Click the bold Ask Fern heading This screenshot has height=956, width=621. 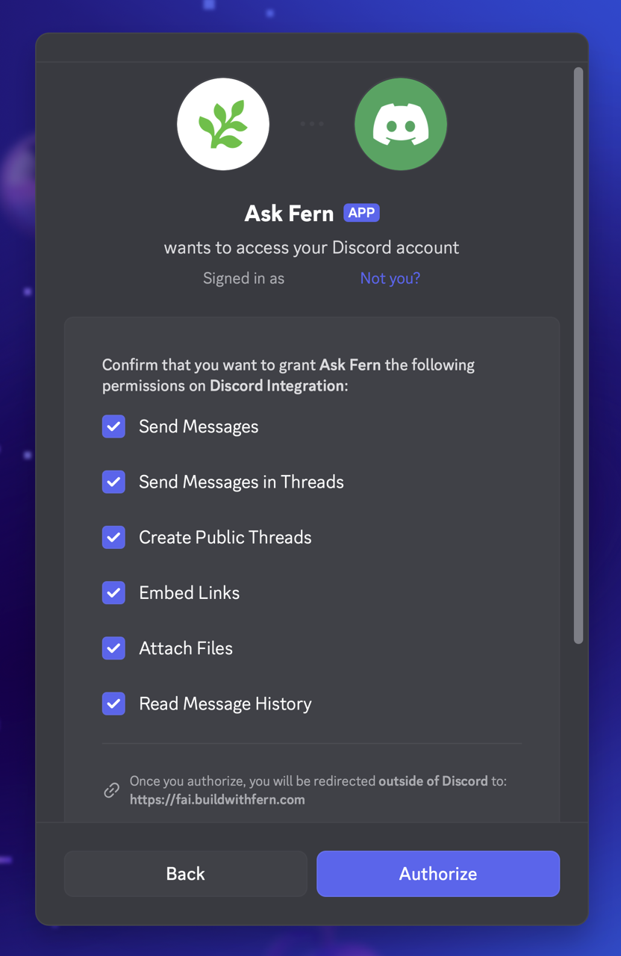pyautogui.click(x=288, y=213)
